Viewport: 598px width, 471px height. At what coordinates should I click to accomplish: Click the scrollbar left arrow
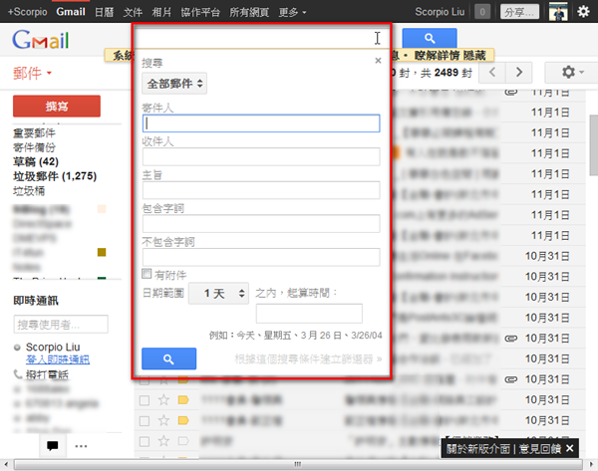pos(6,464)
